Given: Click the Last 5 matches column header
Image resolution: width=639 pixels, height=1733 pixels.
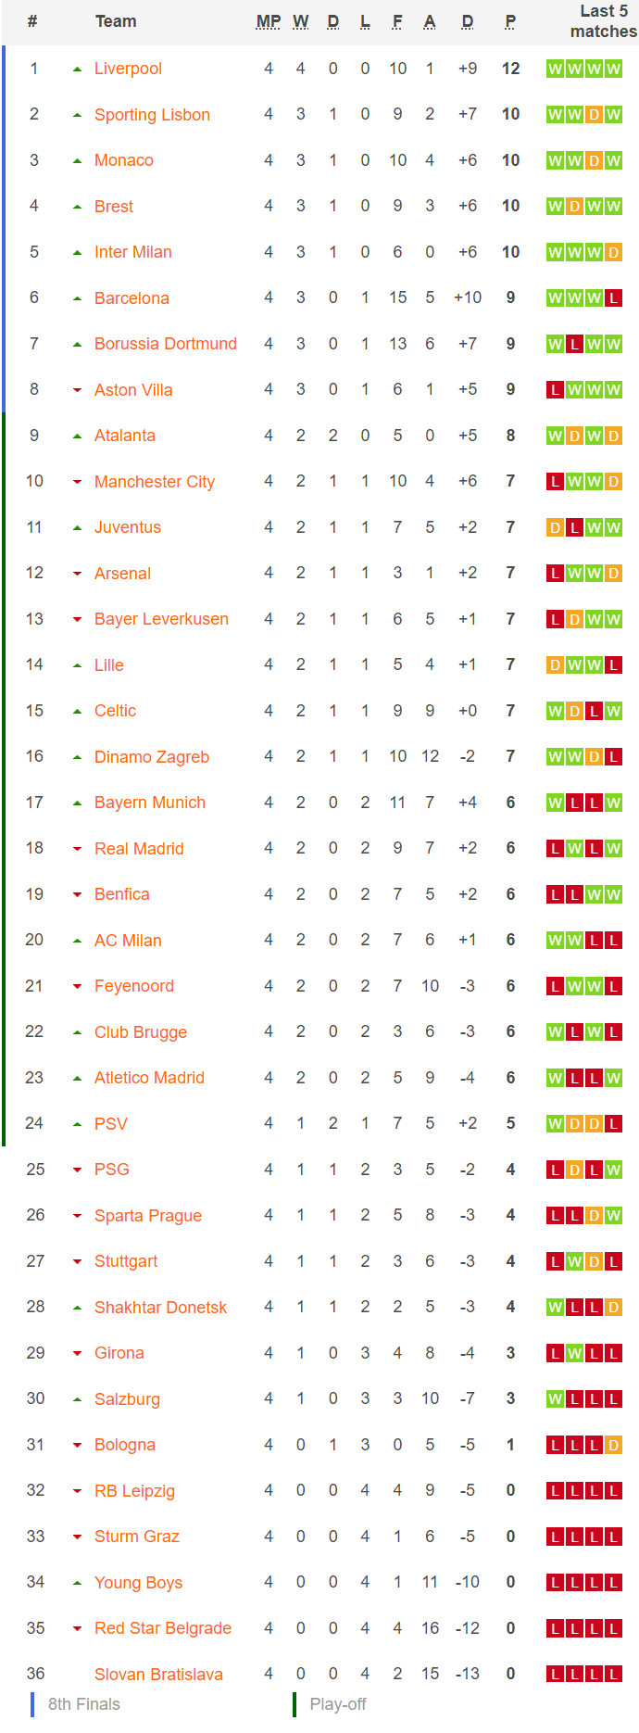Looking at the screenshot, I should pos(603,21).
